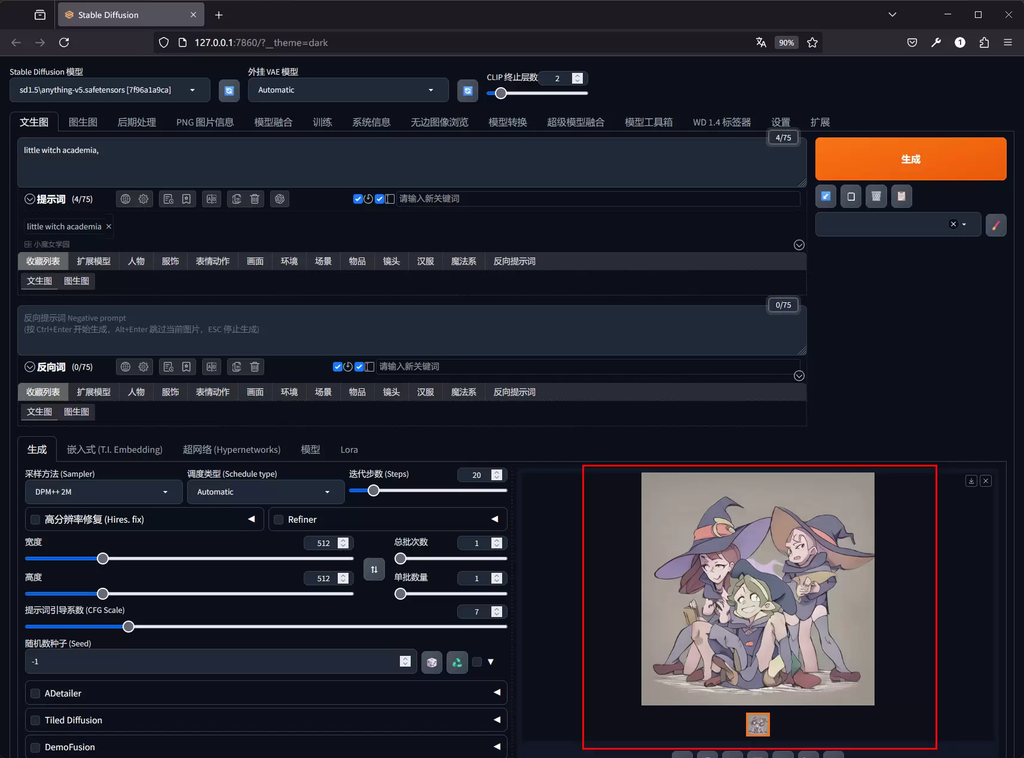Viewport: 1024px width, 758px height.
Task: Open prompt toolbar gear settings
Action: pyautogui.click(x=143, y=199)
